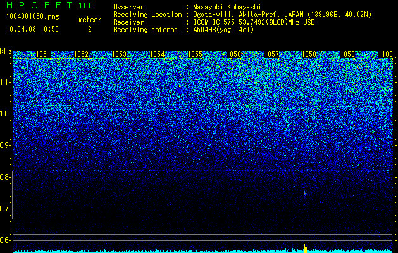The height and width of the screenshot is (253, 398).
Task: Click the Receiving Location label
Action: tap(147, 15)
